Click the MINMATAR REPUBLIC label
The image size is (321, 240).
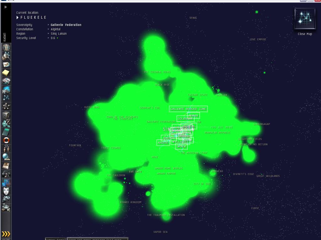[x=218, y=132]
